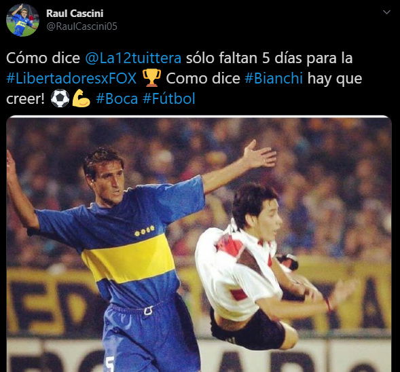Open Raul Cascini's profile picture

(x=22, y=20)
